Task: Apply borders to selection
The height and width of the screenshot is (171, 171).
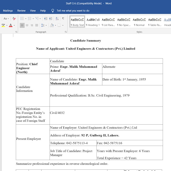Action: (x=59, y=25)
